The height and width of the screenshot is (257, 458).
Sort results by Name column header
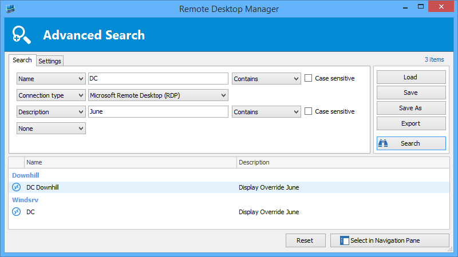click(x=131, y=162)
